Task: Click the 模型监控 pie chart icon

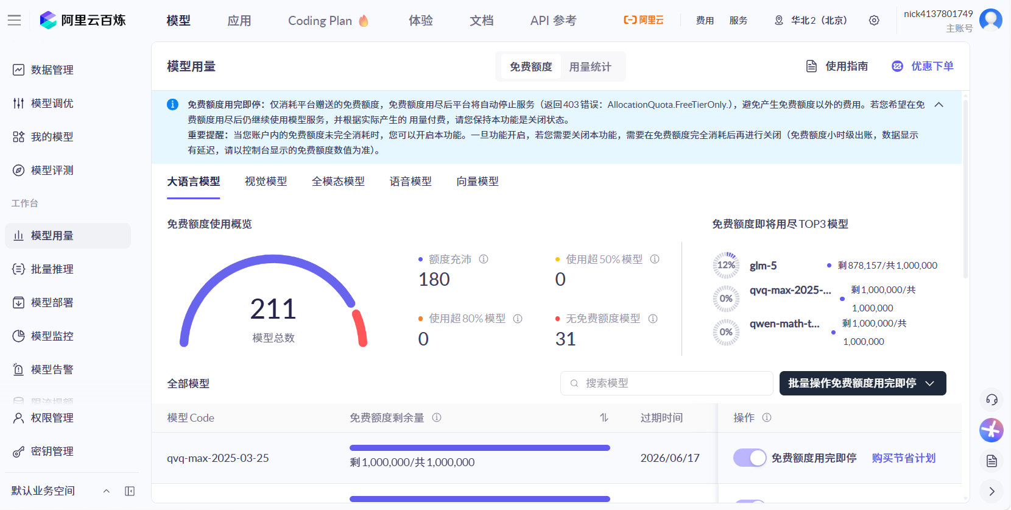Action: tap(19, 336)
